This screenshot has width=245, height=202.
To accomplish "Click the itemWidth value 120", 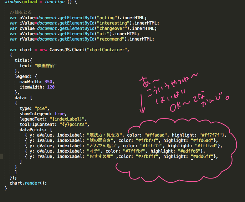I will 51,87.
